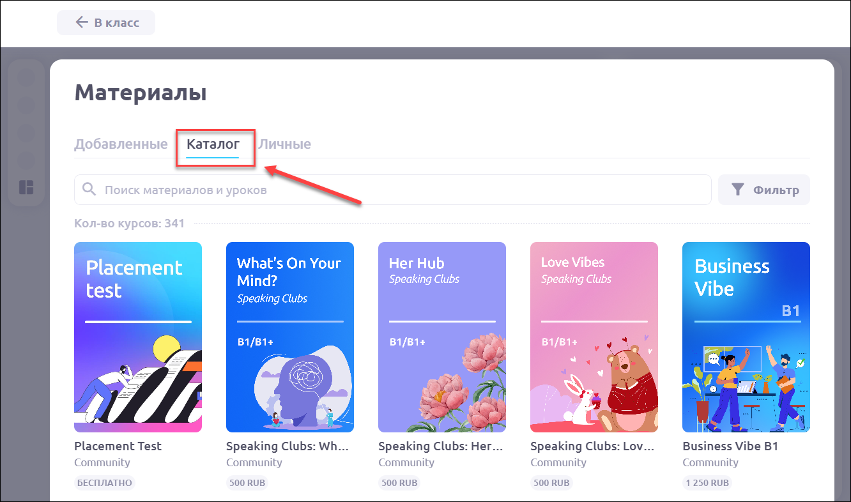Open the What's On Your Mind cover
The image size is (851, 502).
click(290, 337)
